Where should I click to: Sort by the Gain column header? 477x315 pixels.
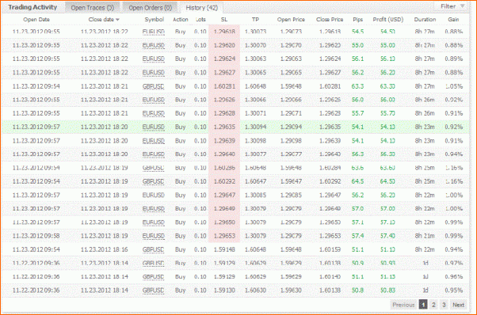coord(453,20)
